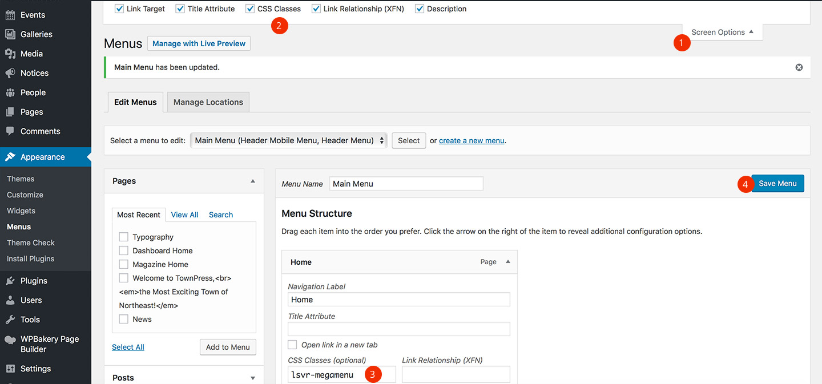The height and width of the screenshot is (384, 822).
Task: Click the create a new menu link
Action: tap(472, 140)
